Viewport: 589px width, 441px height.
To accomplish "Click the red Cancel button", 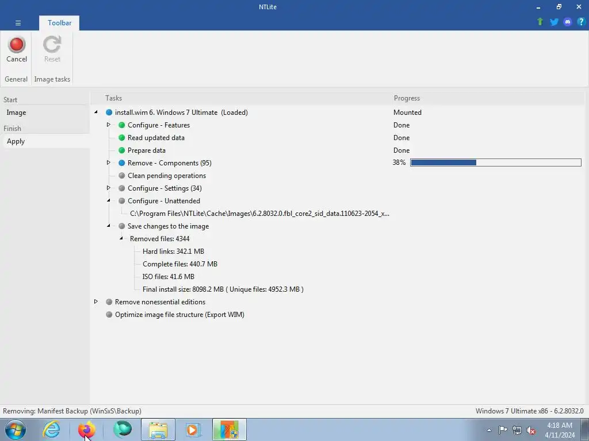I will (x=17, y=49).
